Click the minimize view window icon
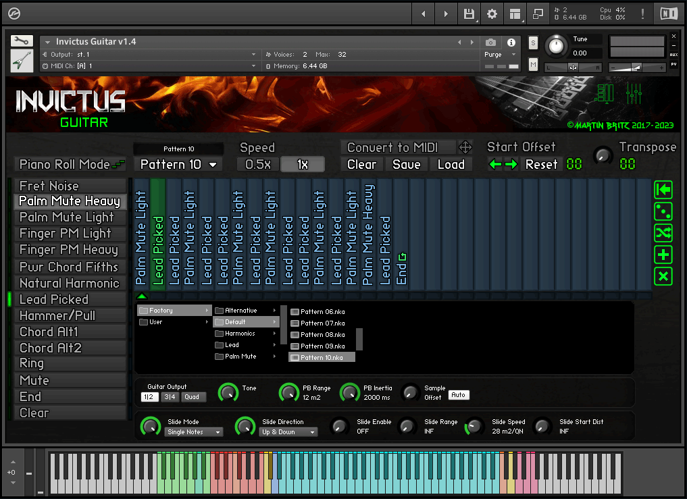 pyautogui.click(x=538, y=14)
